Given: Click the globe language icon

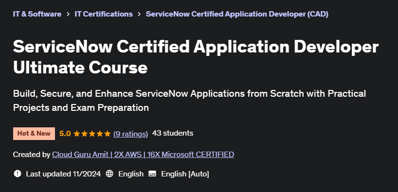Looking at the screenshot, I should (x=109, y=174).
